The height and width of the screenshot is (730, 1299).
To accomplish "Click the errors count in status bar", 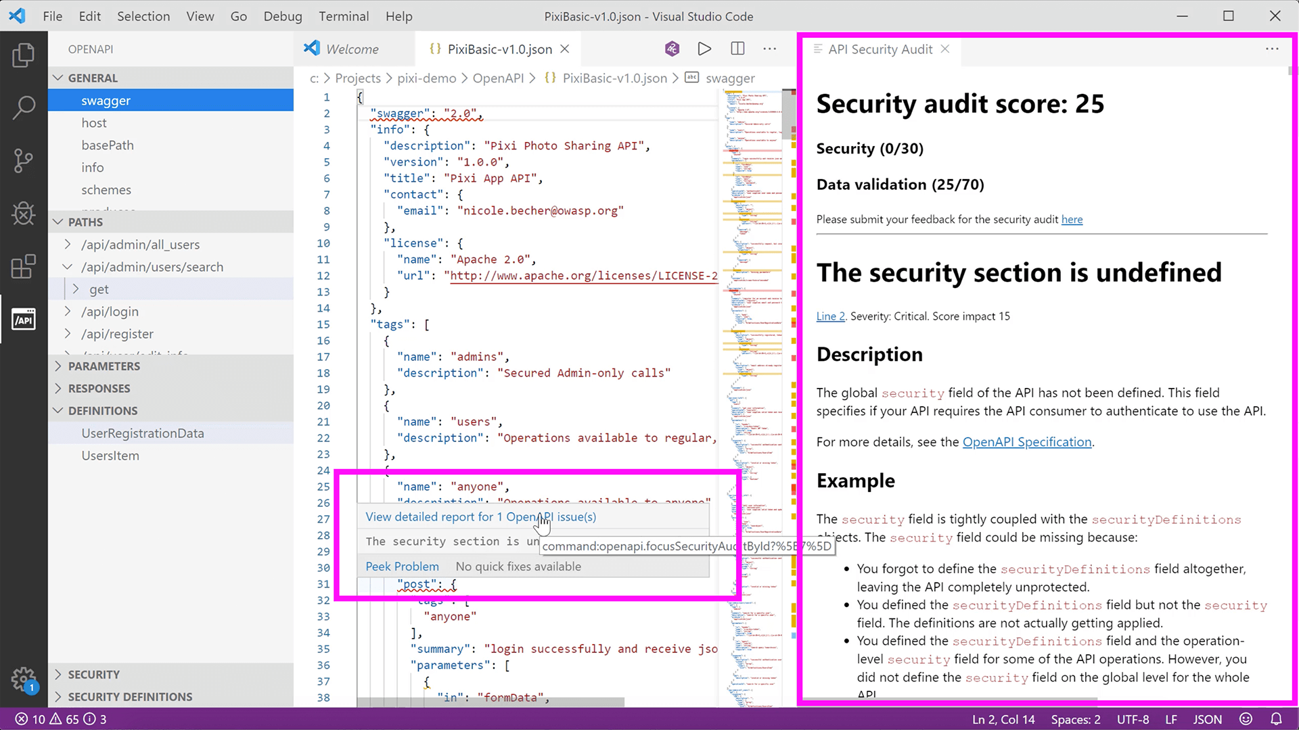I will 30,719.
